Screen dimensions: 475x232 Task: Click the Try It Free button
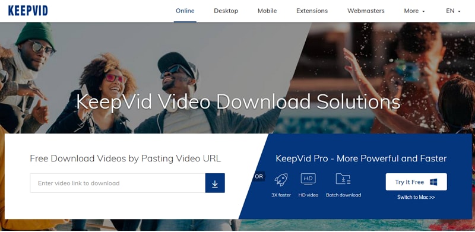pos(416,182)
